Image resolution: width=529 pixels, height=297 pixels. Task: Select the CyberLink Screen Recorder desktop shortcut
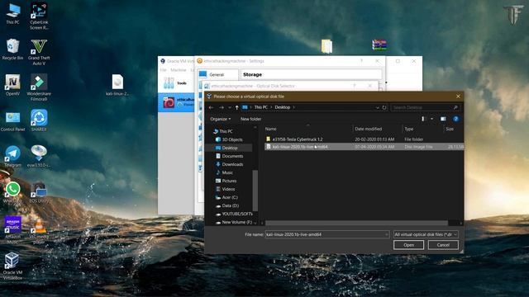tap(39, 16)
